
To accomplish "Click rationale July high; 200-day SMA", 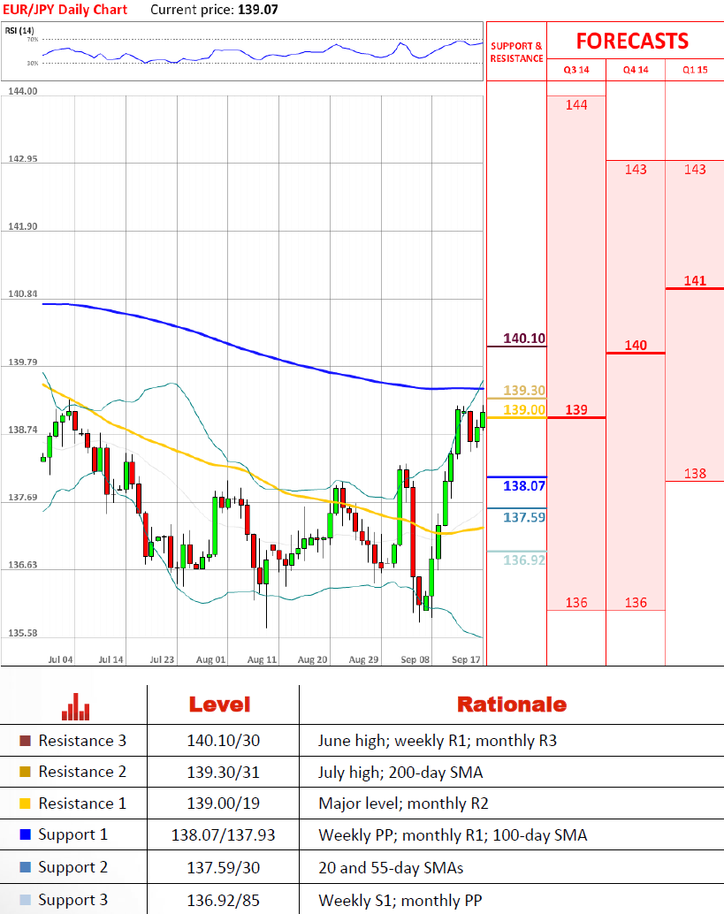I will (400, 773).
